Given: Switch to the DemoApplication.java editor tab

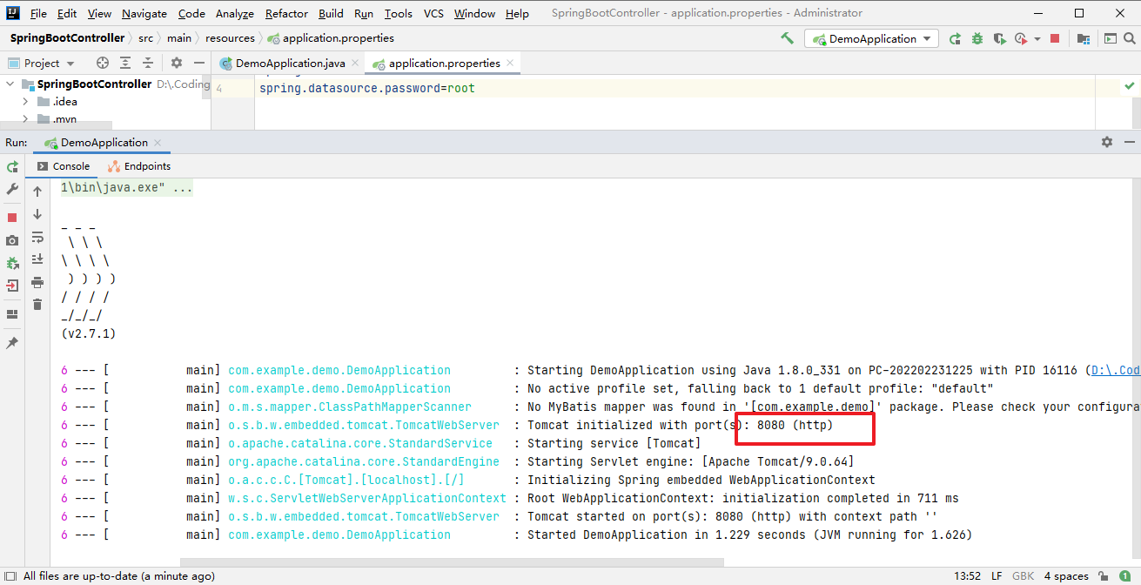Looking at the screenshot, I should tap(290, 64).
